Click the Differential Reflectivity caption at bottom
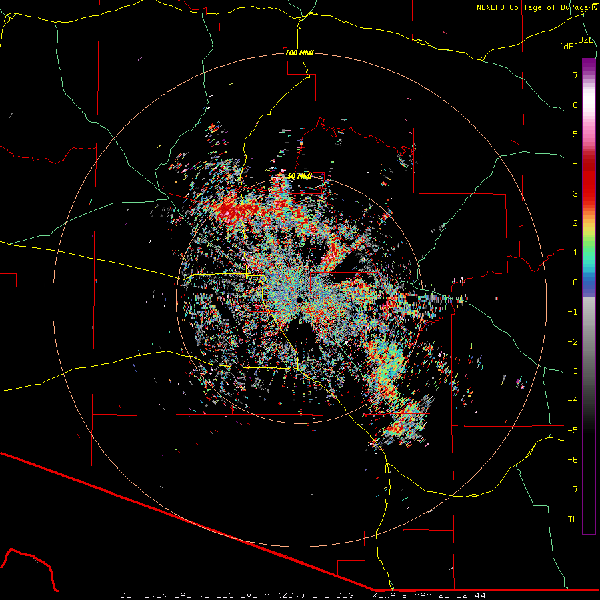This screenshot has height=600, width=600. click(x=303, y=595)
